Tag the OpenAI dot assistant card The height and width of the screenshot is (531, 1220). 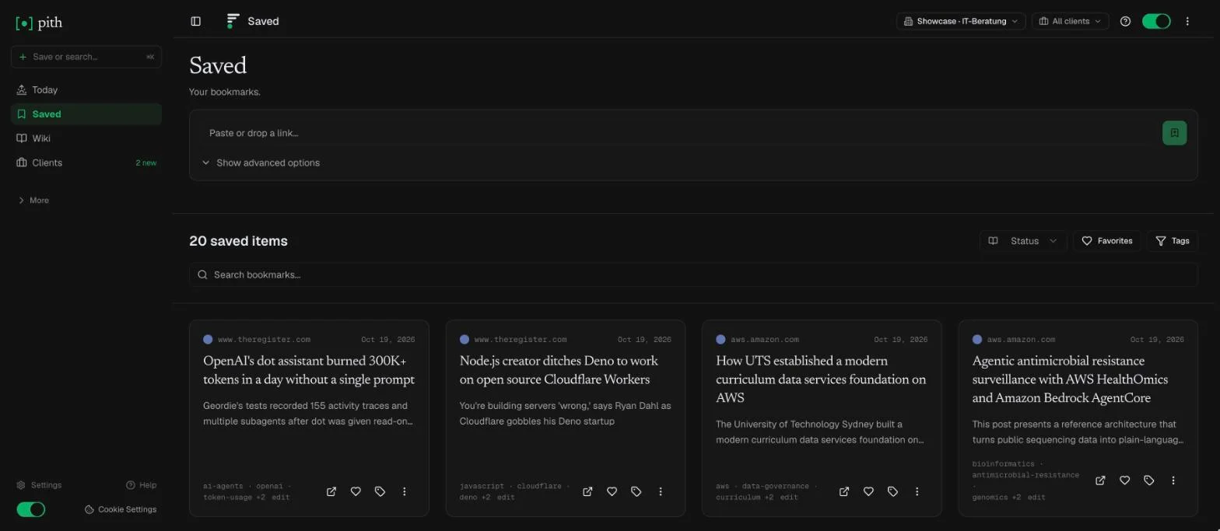point(380,491)
